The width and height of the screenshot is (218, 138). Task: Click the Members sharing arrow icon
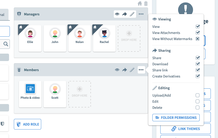125,70
